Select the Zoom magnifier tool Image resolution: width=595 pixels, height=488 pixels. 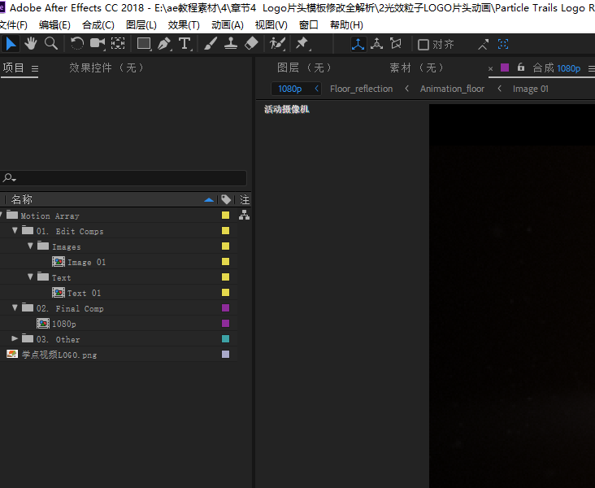(51, 44)
